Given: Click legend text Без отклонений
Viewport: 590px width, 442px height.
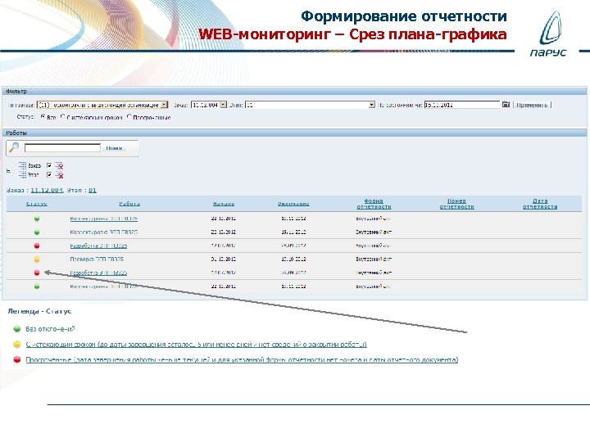Looking at the screenshot, I should click(x=51, y=329).
